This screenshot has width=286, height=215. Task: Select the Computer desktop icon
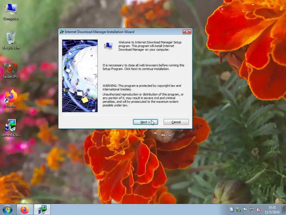[11, 11]
